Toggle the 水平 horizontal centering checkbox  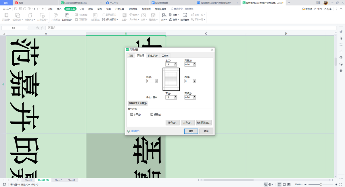coord(132,115)
